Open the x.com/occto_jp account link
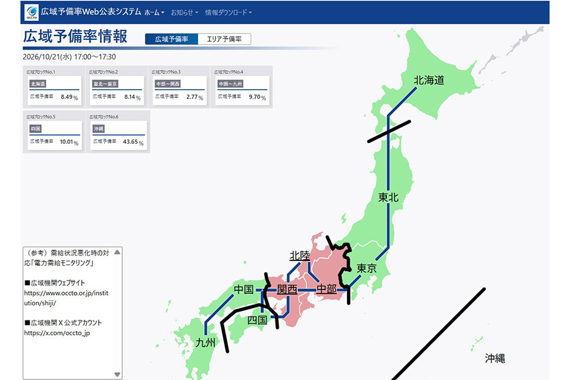570x380 pixels. tap(57, 332)
